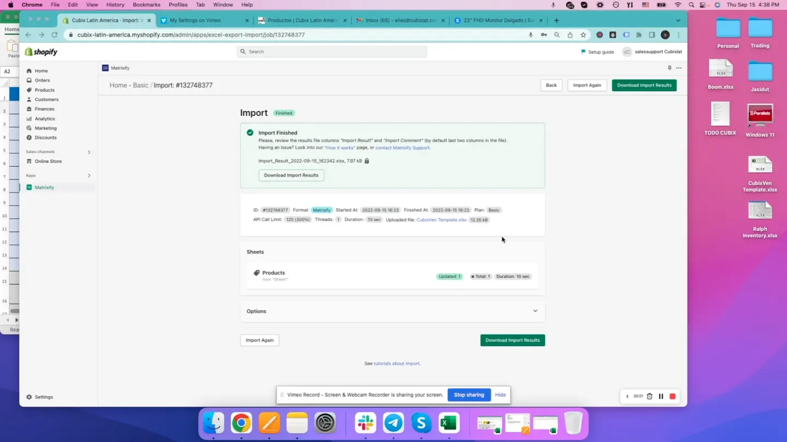
Task: Open Finances section in sidebar
Action: (x=44, y=109)
